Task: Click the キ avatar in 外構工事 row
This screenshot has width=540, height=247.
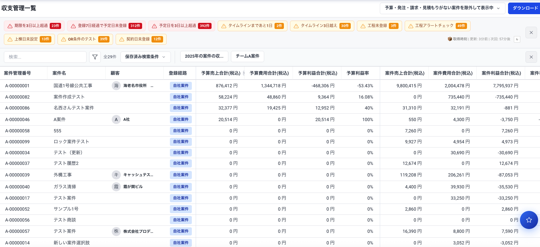Action: tap(116, 175)
